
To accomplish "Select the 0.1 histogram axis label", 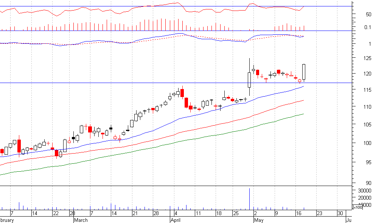I will coord(368,27).
